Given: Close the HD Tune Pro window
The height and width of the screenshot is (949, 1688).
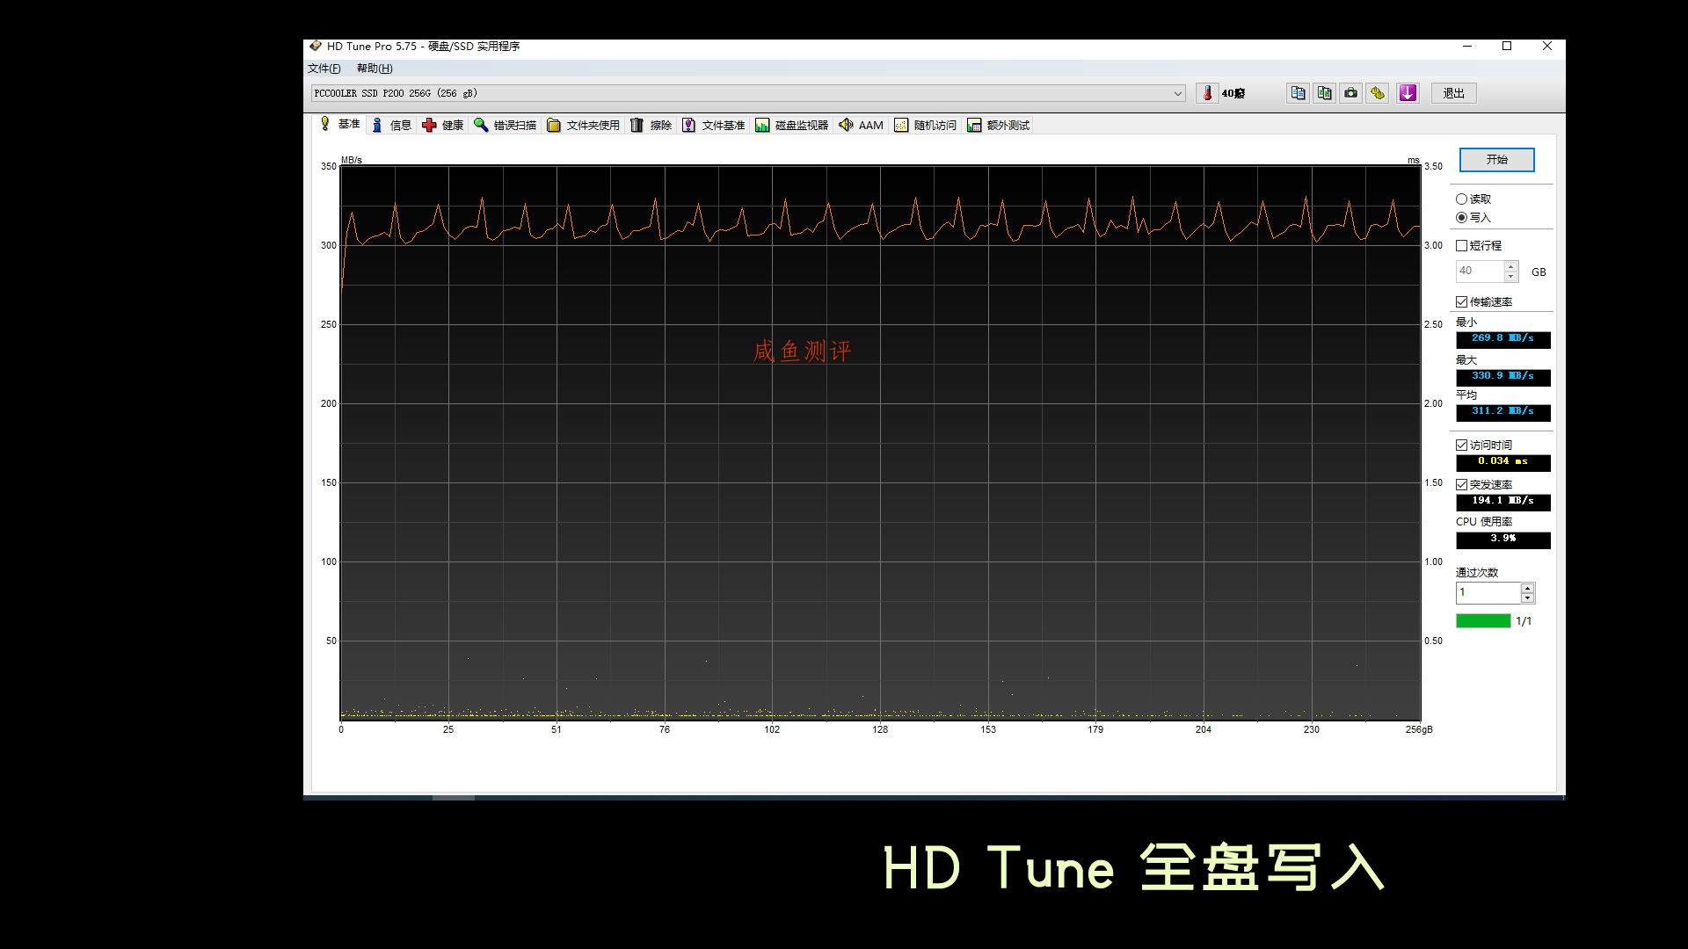Looking at the screenshot, I should pos(1547,47).
